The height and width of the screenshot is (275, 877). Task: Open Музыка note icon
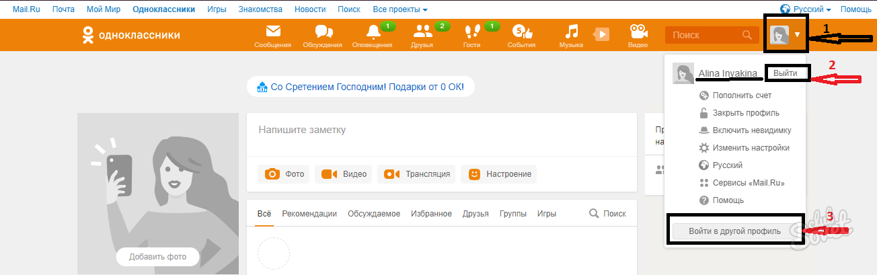[x=571, y=32]
